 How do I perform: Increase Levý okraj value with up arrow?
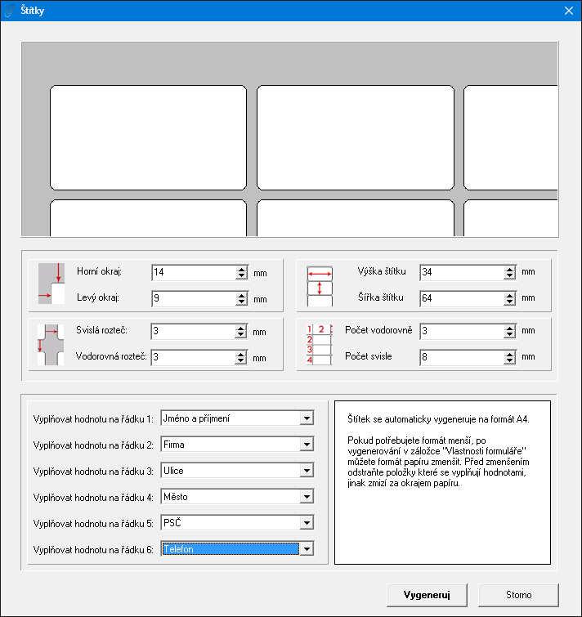pos(241,295)
